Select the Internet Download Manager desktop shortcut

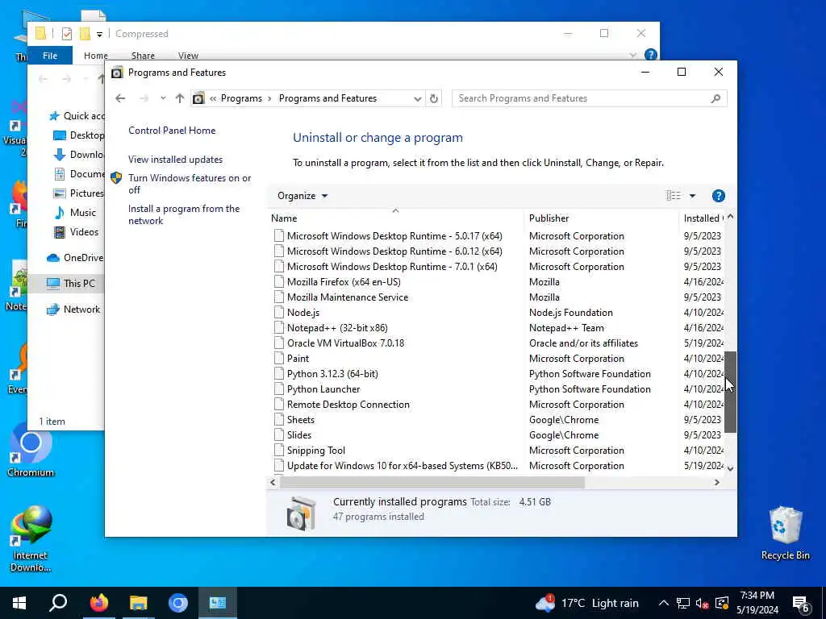tap(31, 538)
